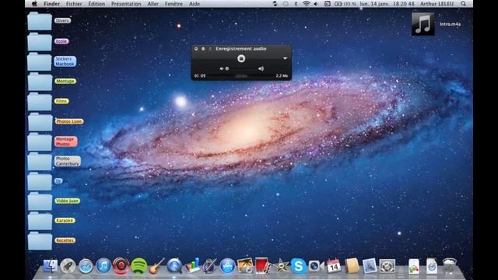Open the Présentation menu
Image resolution: width=498 pixels, height=280 pixels.
(126, 4)
